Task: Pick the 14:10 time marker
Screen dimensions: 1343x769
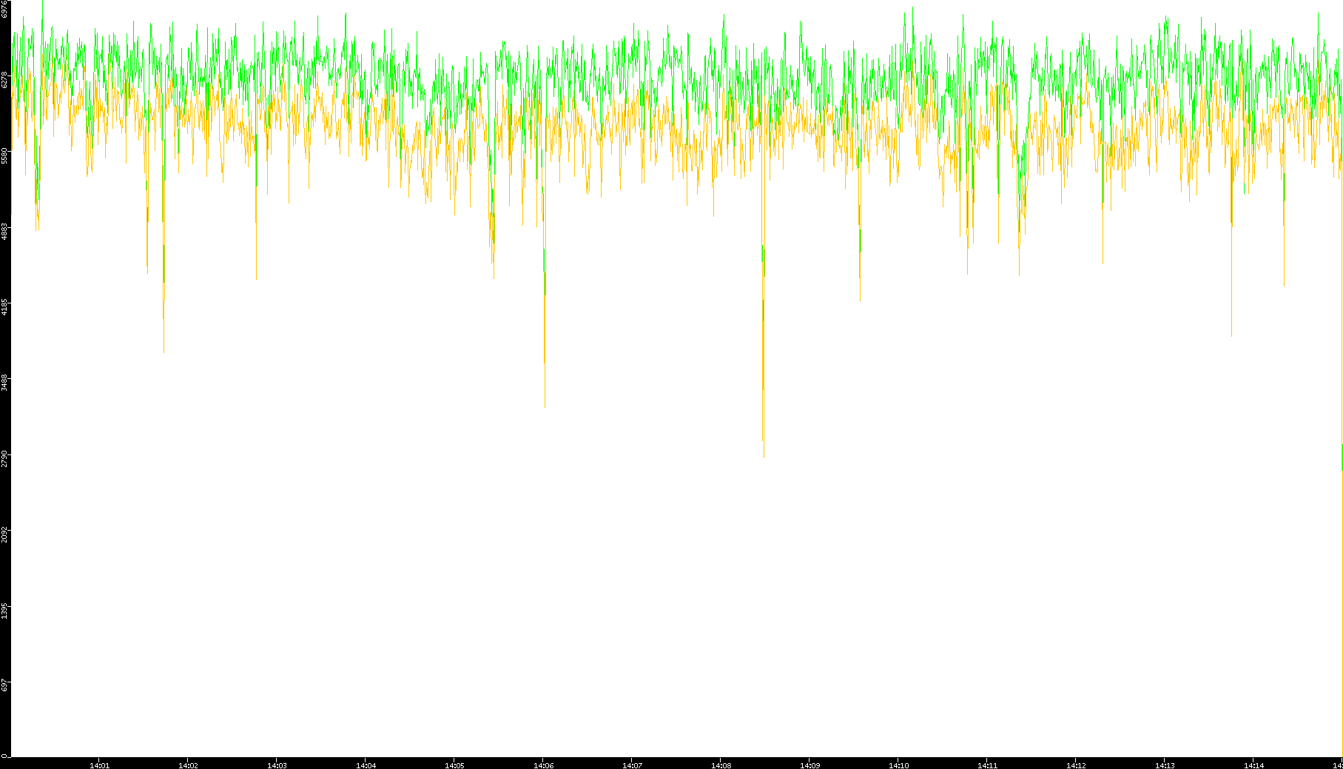Action: click(x=898, y=765)
